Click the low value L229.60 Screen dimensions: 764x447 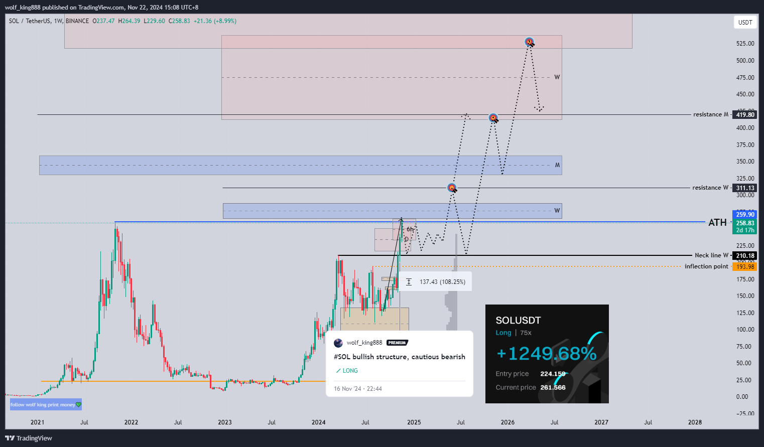(x=154, y=21)
